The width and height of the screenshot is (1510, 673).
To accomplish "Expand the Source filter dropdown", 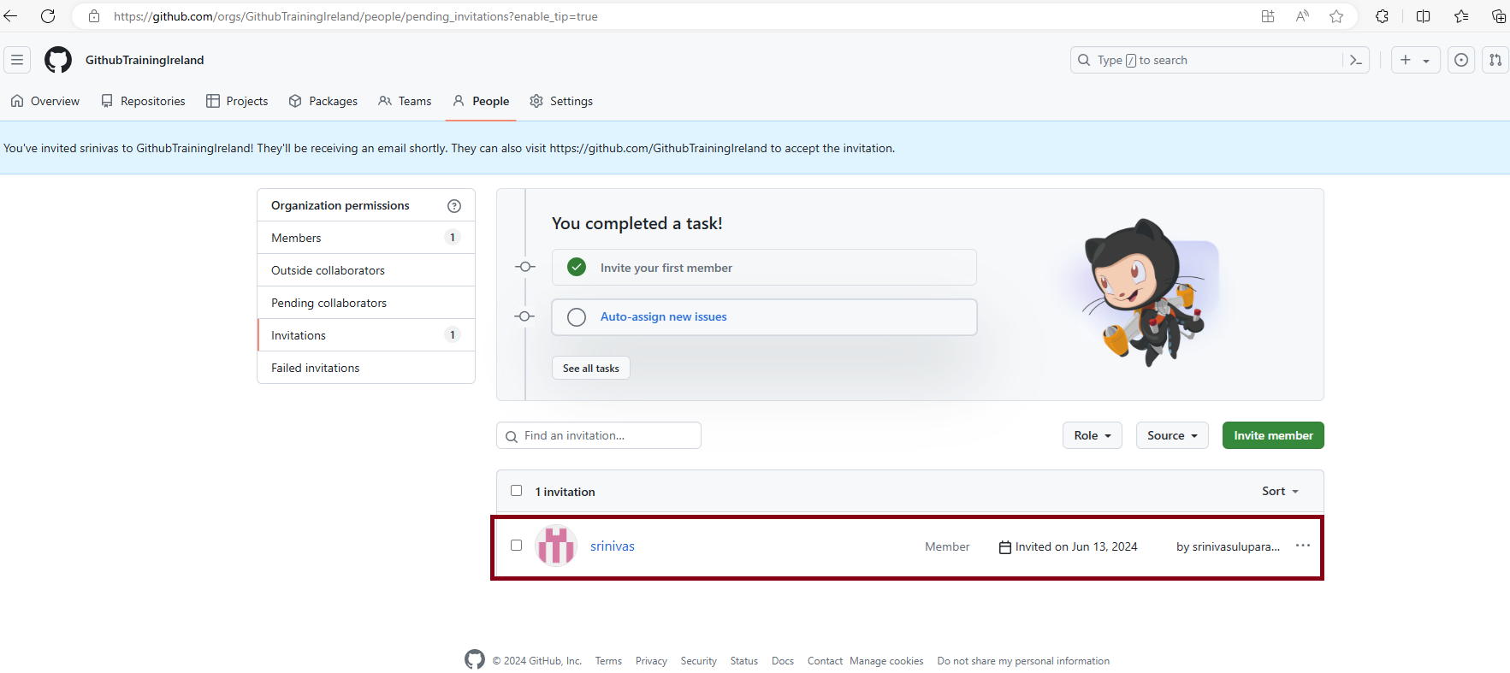I will click(1172, 435).
